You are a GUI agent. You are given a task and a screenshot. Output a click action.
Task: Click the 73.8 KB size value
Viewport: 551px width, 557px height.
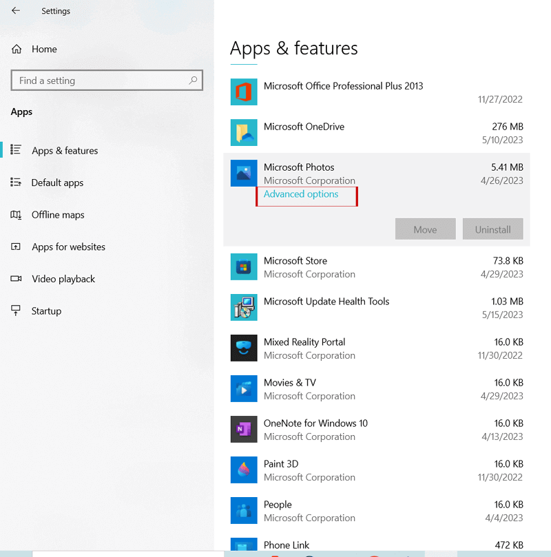(508, 261)
